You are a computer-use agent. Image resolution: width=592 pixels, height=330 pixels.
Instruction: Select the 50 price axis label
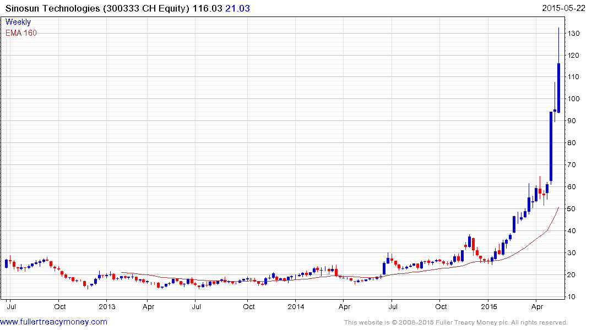coord(572,209)
